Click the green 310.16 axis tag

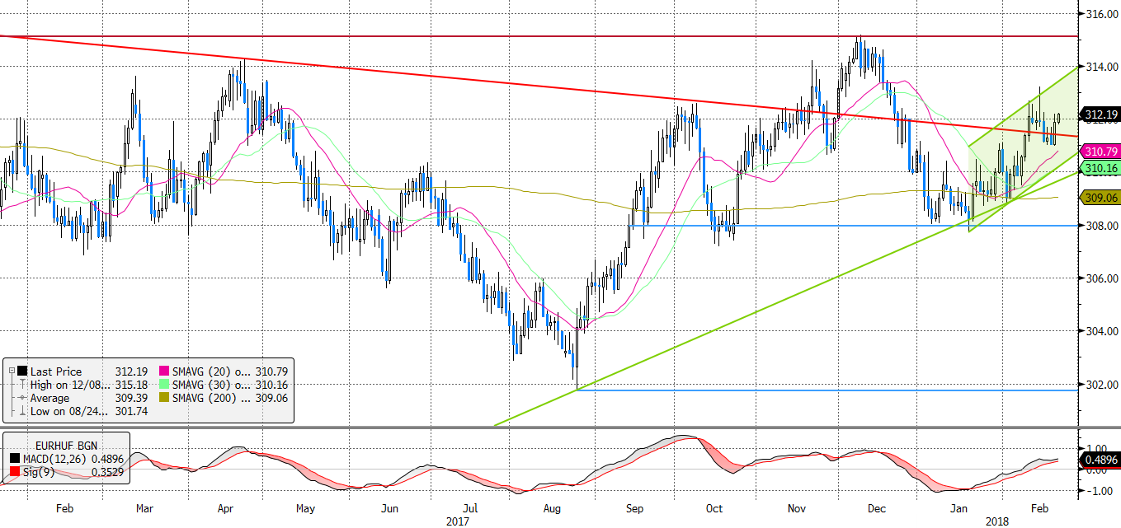coord(1100,168)
